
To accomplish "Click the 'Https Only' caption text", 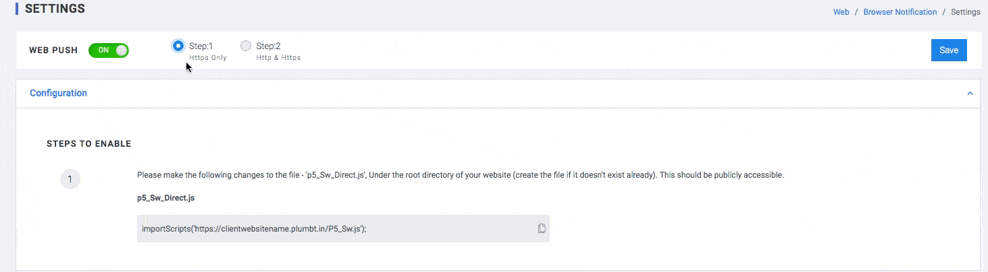I will tap(208, 58).
